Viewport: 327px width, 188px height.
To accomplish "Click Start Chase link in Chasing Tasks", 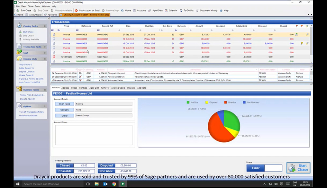I will tap(28, 32).
